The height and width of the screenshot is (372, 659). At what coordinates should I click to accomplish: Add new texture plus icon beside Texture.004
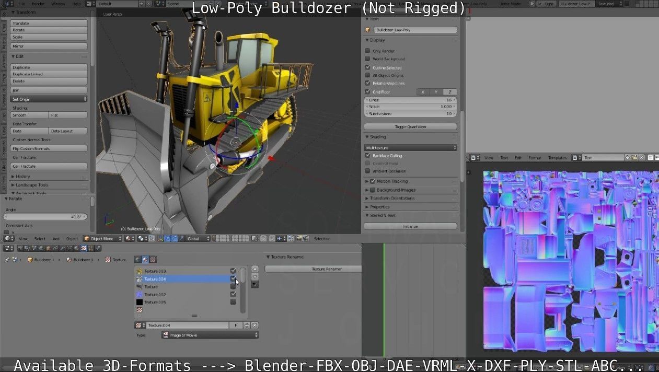click(x=247, y=325)
